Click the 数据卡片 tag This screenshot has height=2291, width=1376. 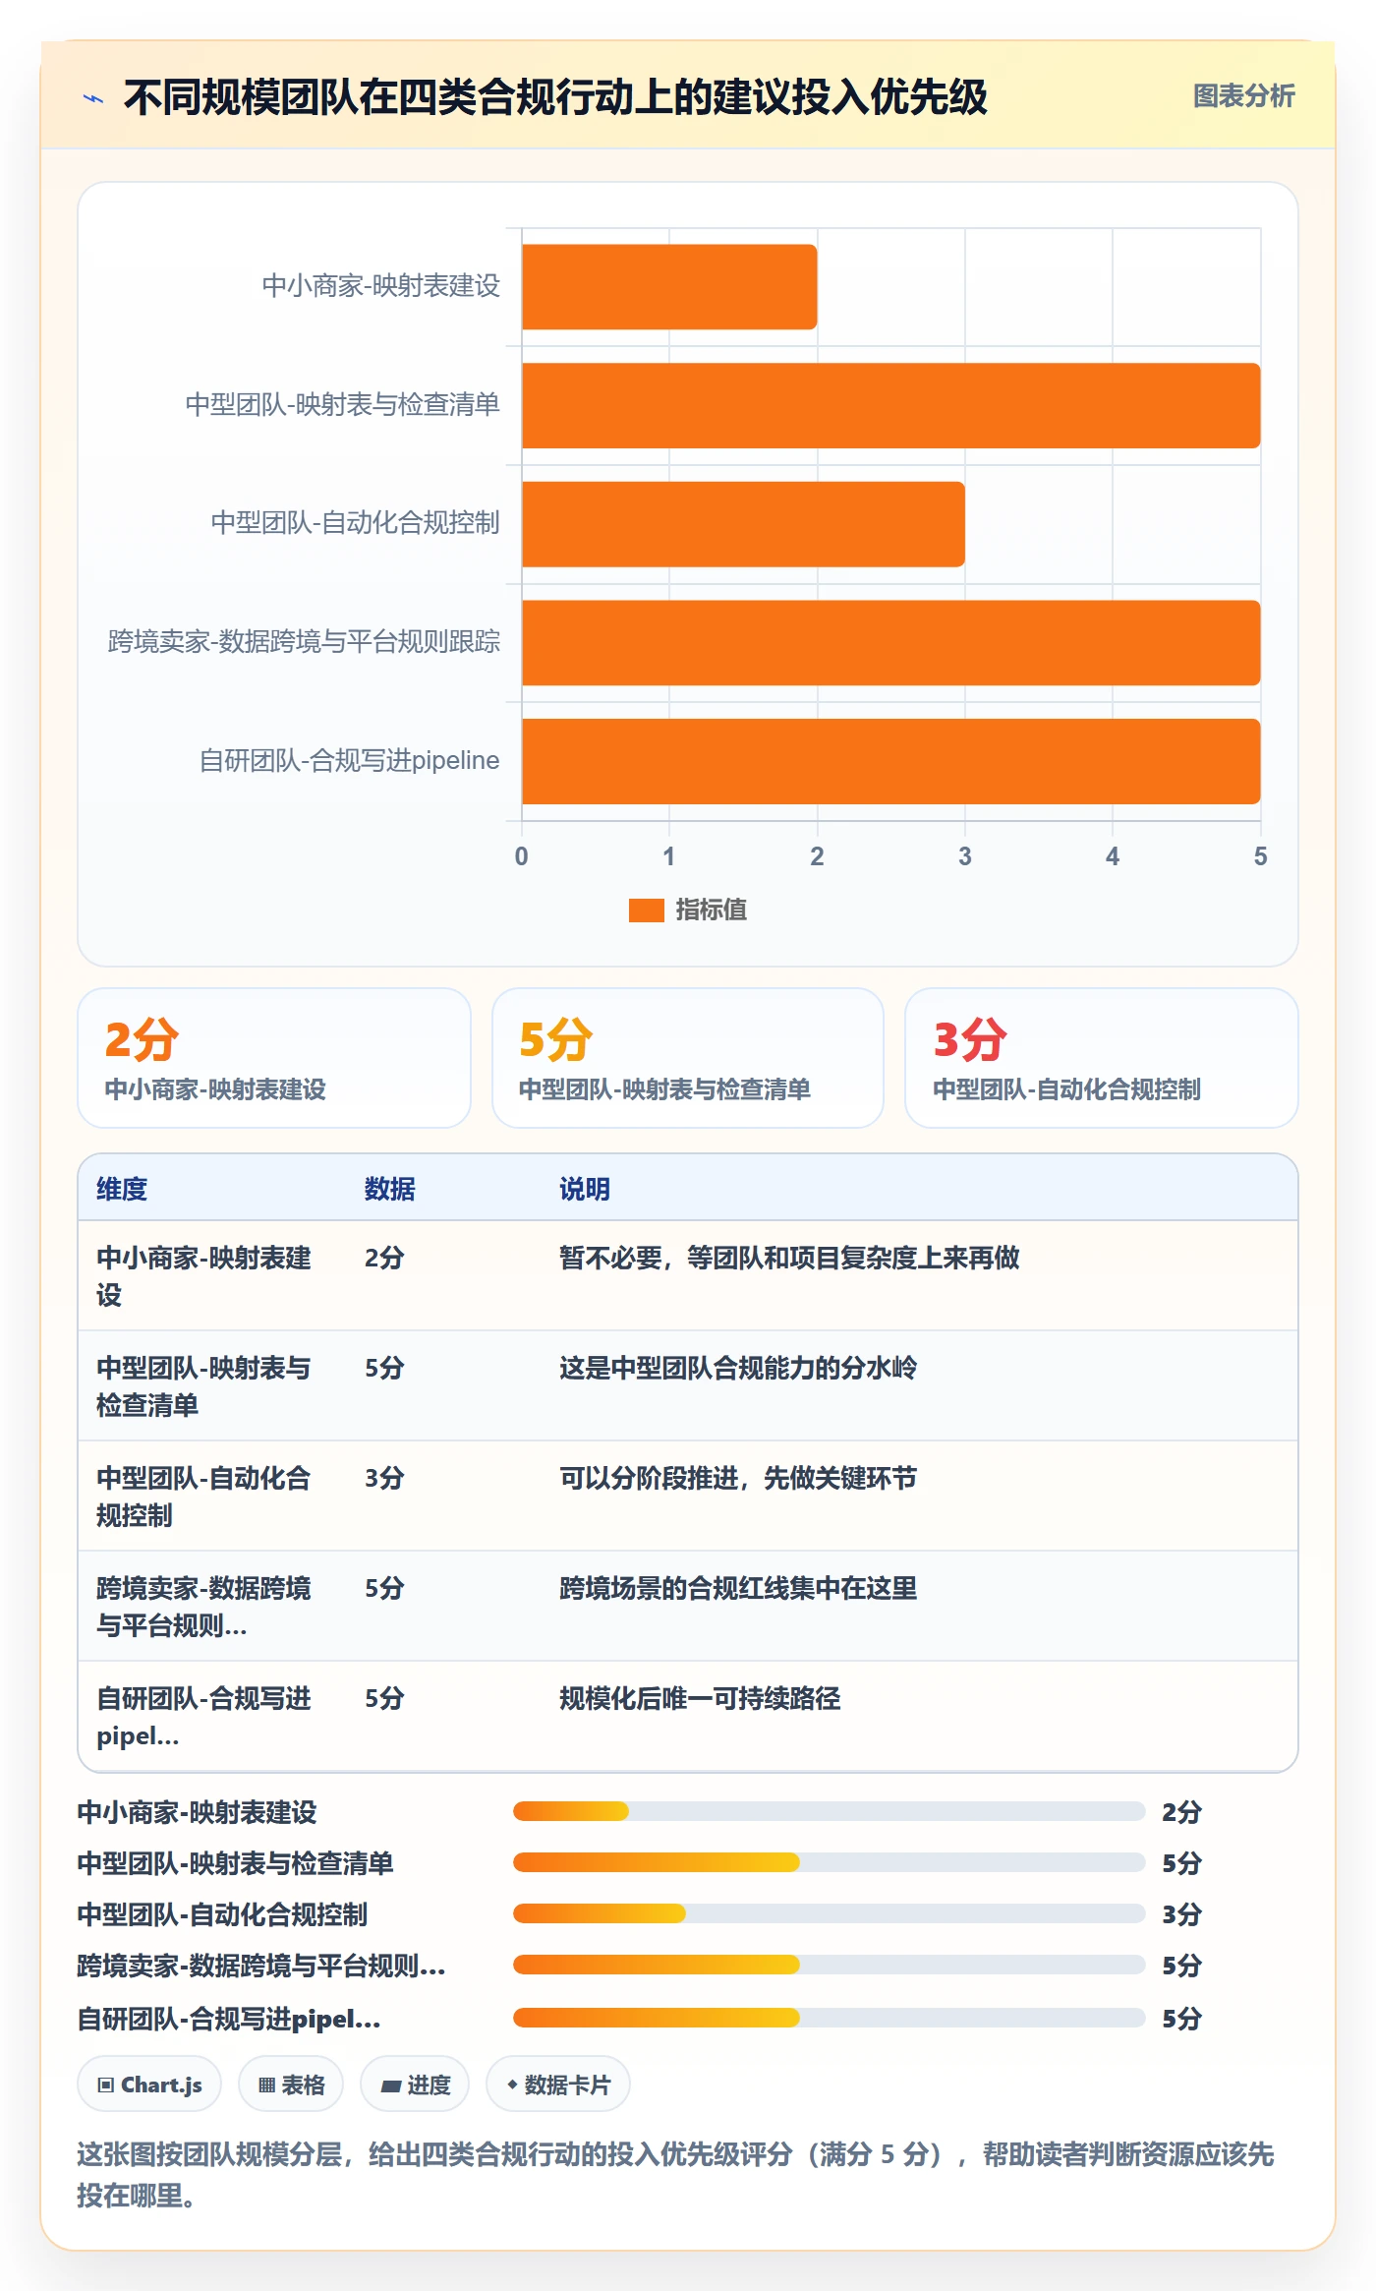pyautogui.click(x=557, y=2085)
